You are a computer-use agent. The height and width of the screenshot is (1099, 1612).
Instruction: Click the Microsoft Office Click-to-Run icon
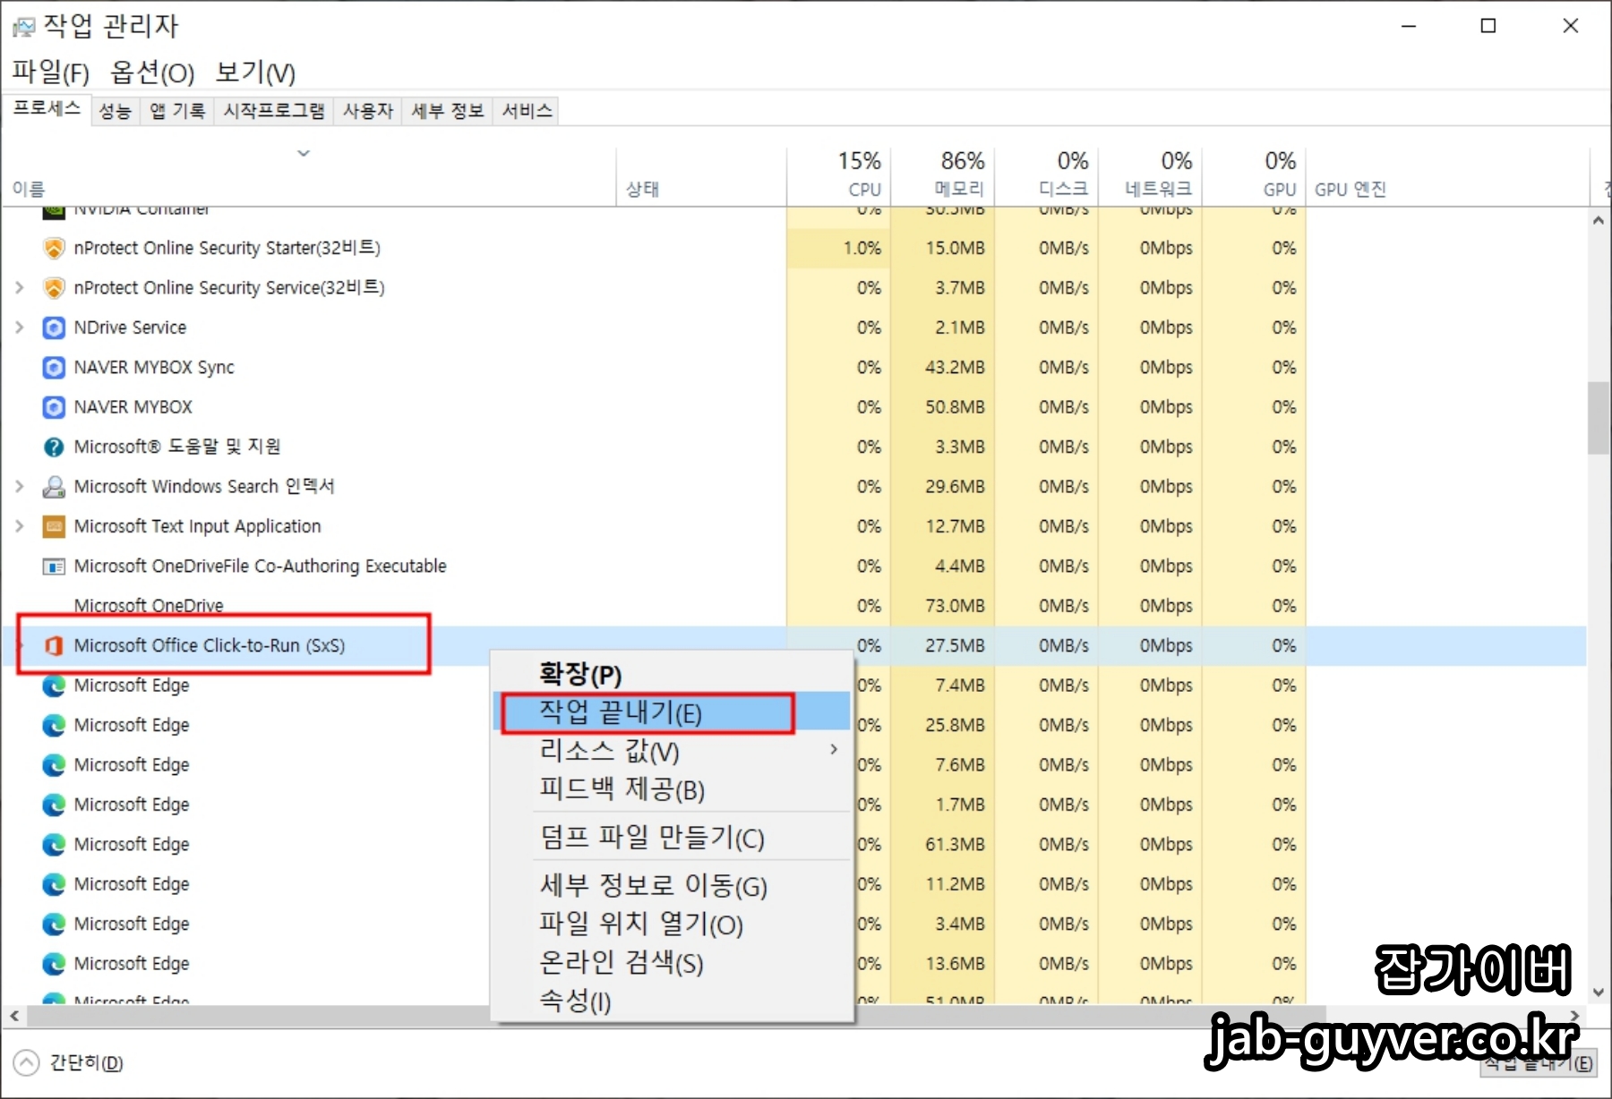point(54,645)
